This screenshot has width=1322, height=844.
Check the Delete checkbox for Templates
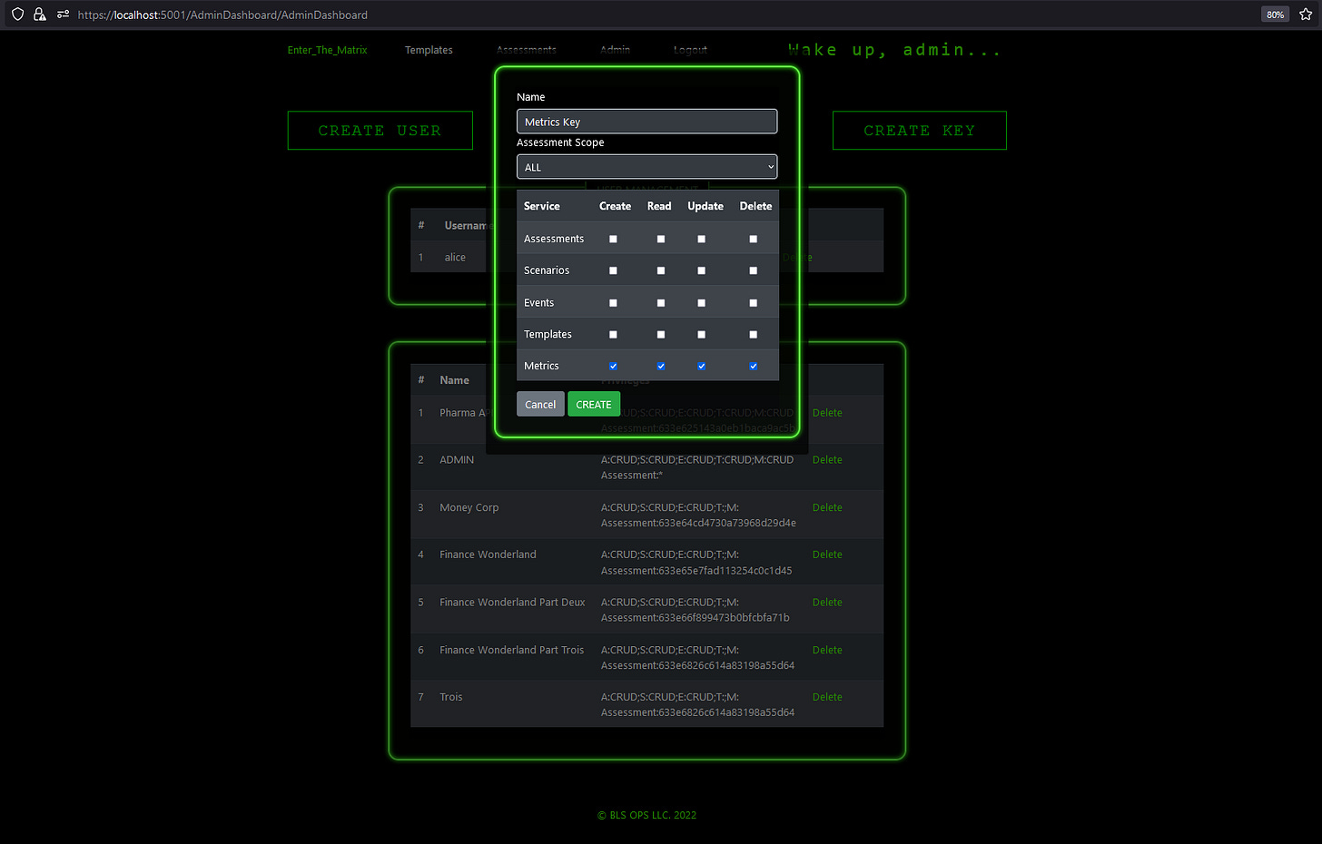[x=753, y=334]
